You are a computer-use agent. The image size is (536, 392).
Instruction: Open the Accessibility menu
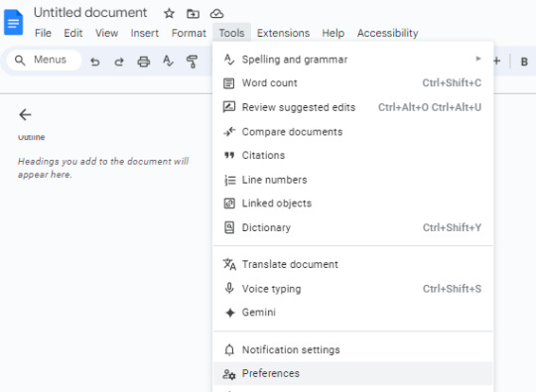pyautogui.click(x=388, y=33)
